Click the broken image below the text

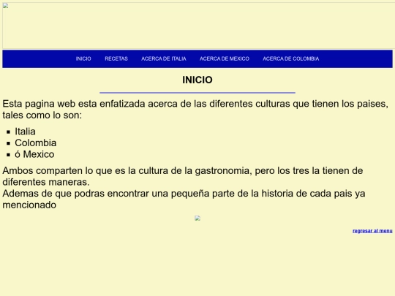197,219
